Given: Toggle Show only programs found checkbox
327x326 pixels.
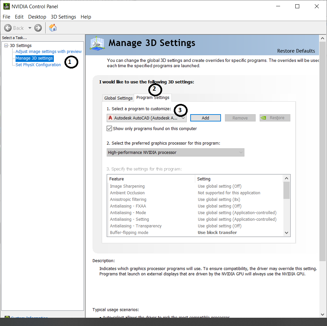Looking at the screenshot, I should coord(109,128).
